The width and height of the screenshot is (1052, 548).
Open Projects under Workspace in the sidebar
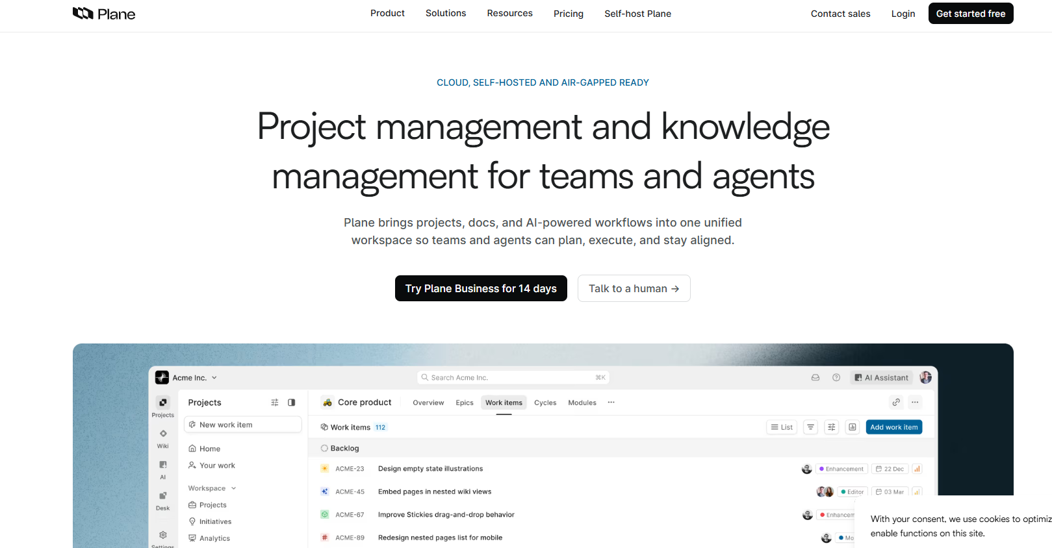point(207,505)
